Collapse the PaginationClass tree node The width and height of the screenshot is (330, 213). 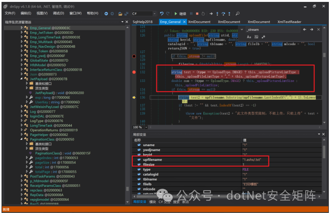click(21, 139)
